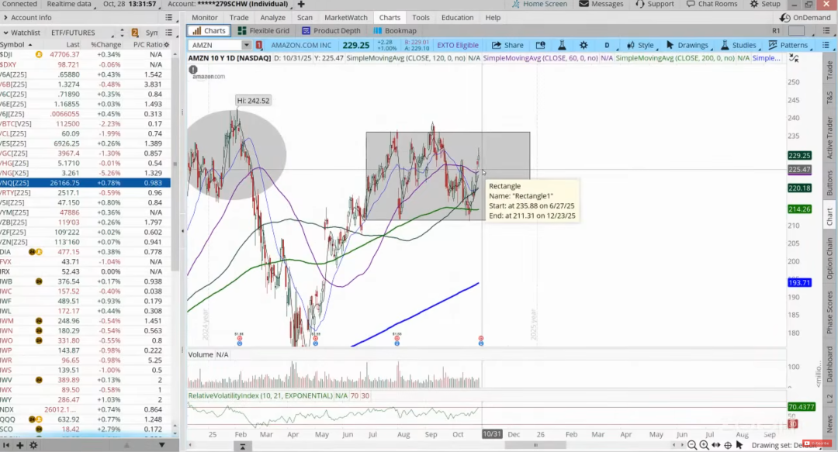Sort watchlist by %Change column
The image size is (838, 452).
click(x=106, y=45)
